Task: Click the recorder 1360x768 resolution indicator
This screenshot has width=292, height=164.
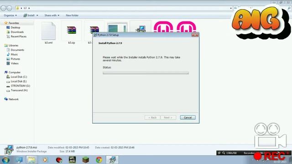Action: point(231,153)
